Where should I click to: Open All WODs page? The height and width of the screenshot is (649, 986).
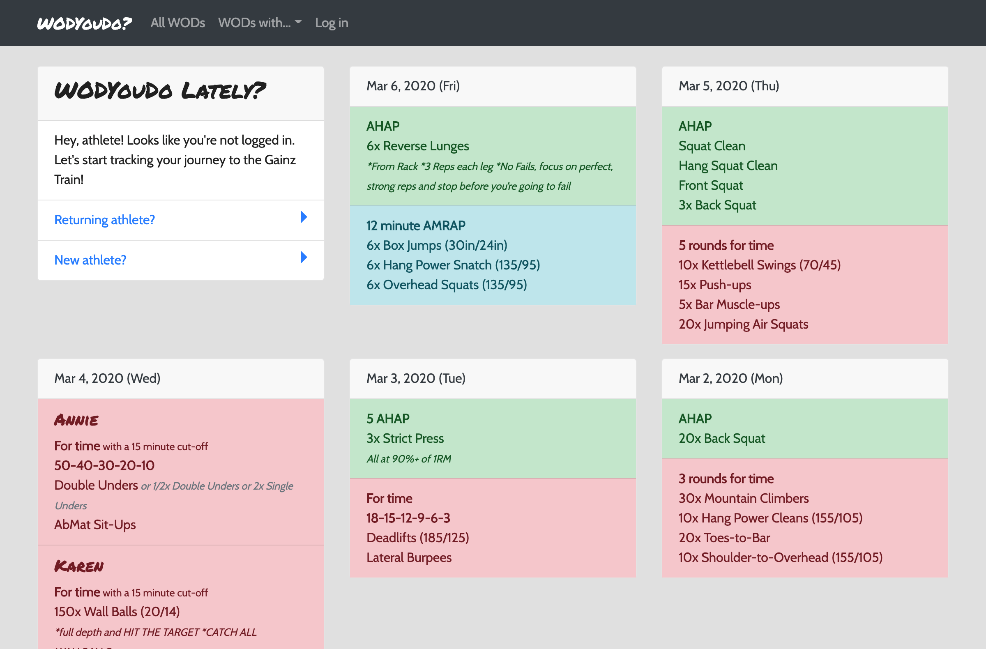coord(178,23)
